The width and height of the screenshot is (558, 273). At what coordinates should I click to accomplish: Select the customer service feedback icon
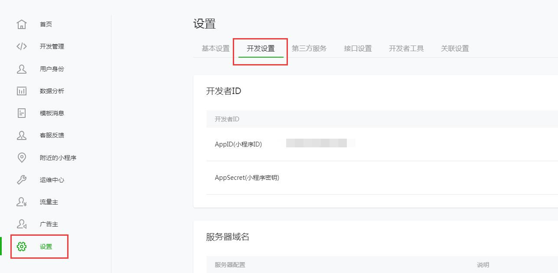click(x=21, y=135)
